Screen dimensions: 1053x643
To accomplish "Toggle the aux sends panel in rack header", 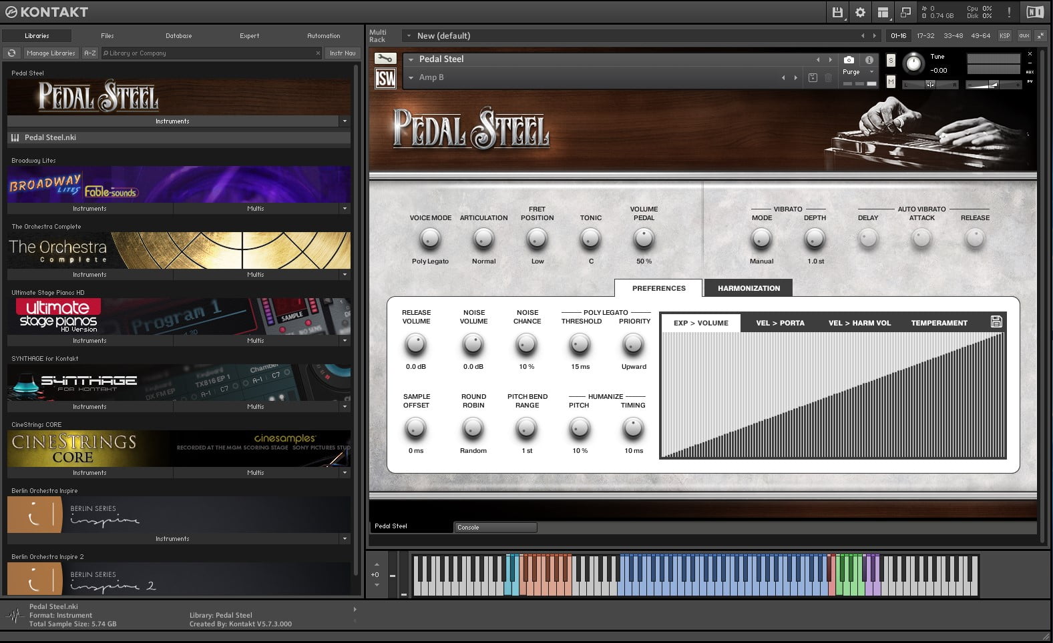I will pyautogui.click(x=1024, y=36).
